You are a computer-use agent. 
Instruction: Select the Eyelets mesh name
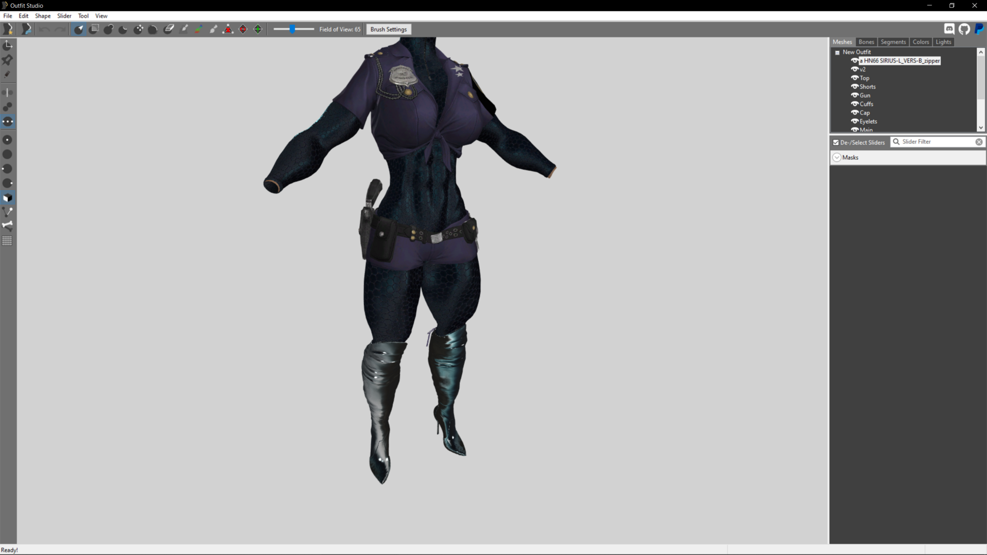868,121
